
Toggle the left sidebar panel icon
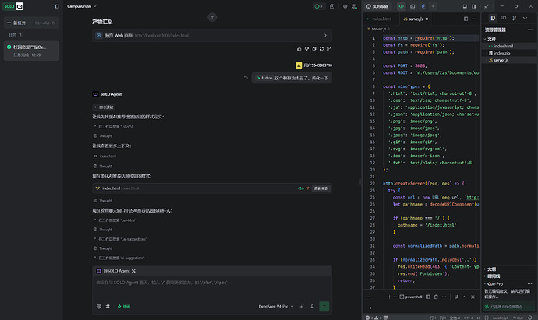[x=57, y=6]
